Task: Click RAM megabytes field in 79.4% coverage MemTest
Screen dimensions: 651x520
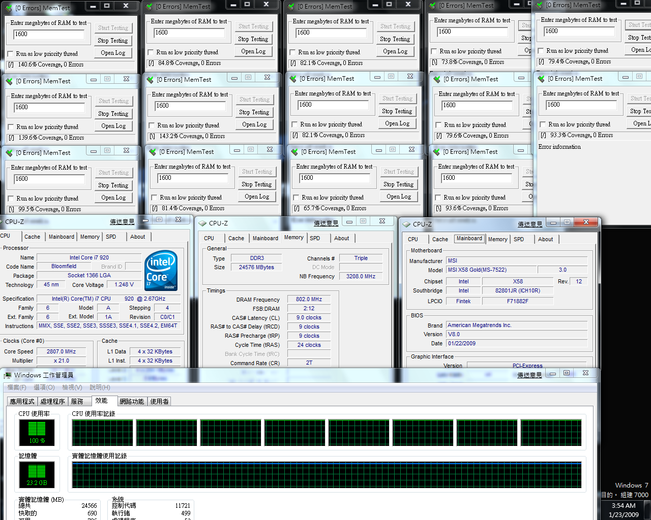Action: pyautogui.click(x=579, y=31)
